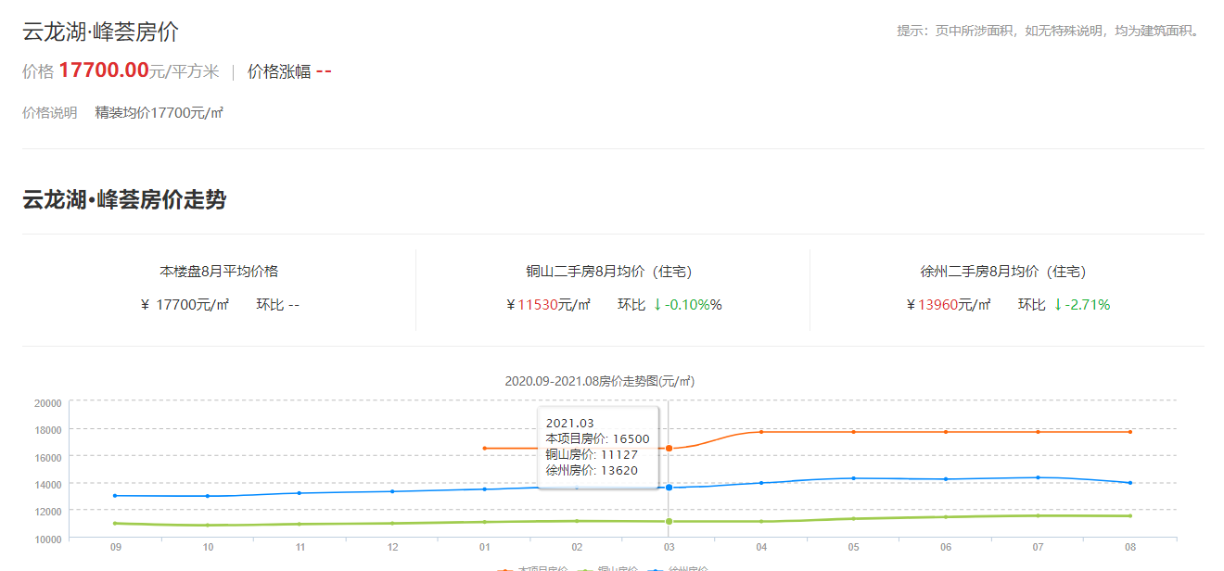Click the ¥ 17700元/㎡ value in the project card

(185, 305)
